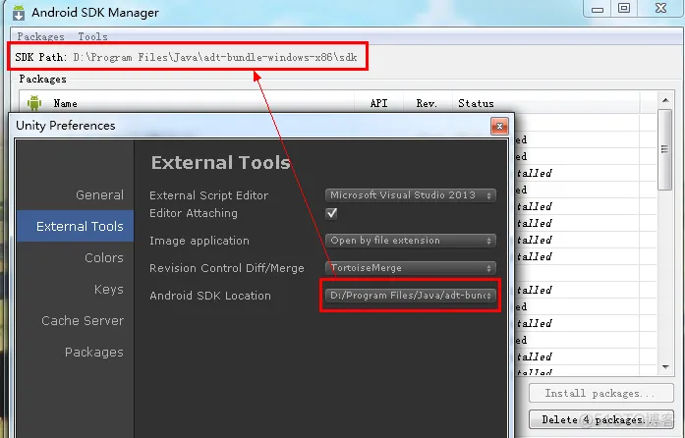Open the Packages menu in Android SDK Manager
This screenshot has width=685, height=438.
[40, 36]
